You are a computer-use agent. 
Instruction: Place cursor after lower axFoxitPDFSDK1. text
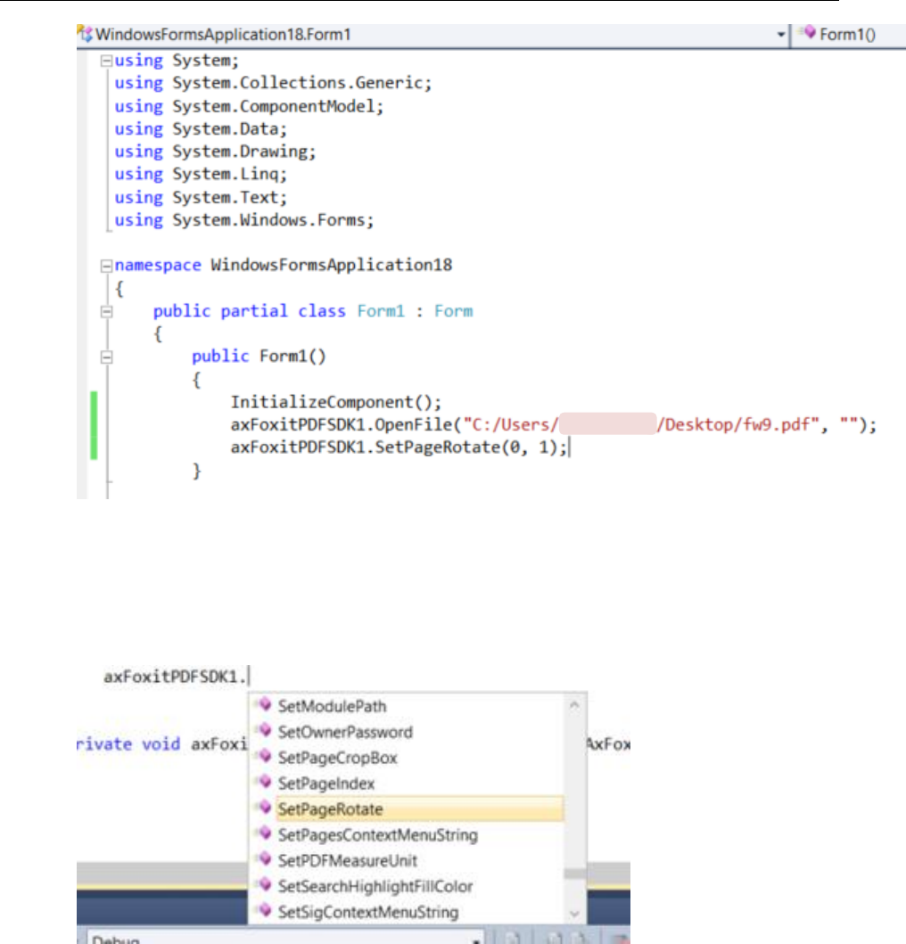pos(249,677)
